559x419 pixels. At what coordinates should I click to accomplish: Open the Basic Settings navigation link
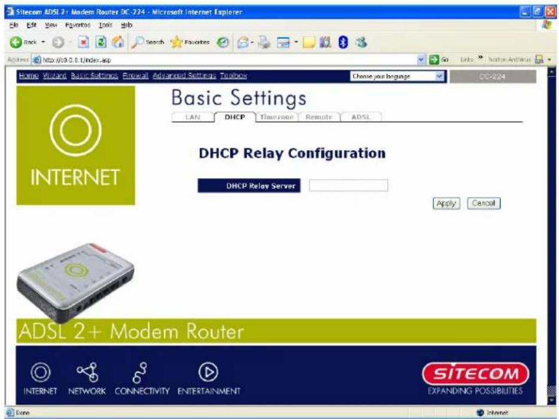(x=95, y=75)
